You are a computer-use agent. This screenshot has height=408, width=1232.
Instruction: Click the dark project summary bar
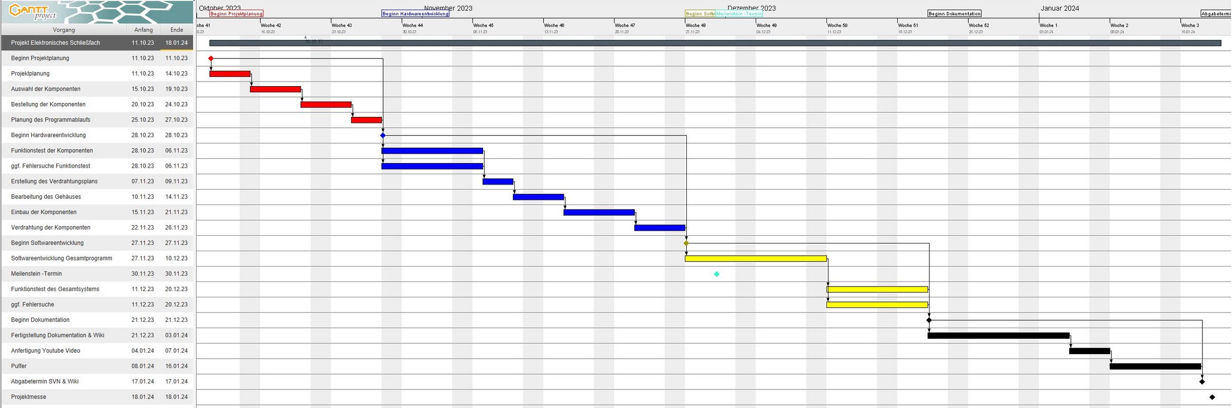pos(715,43)
